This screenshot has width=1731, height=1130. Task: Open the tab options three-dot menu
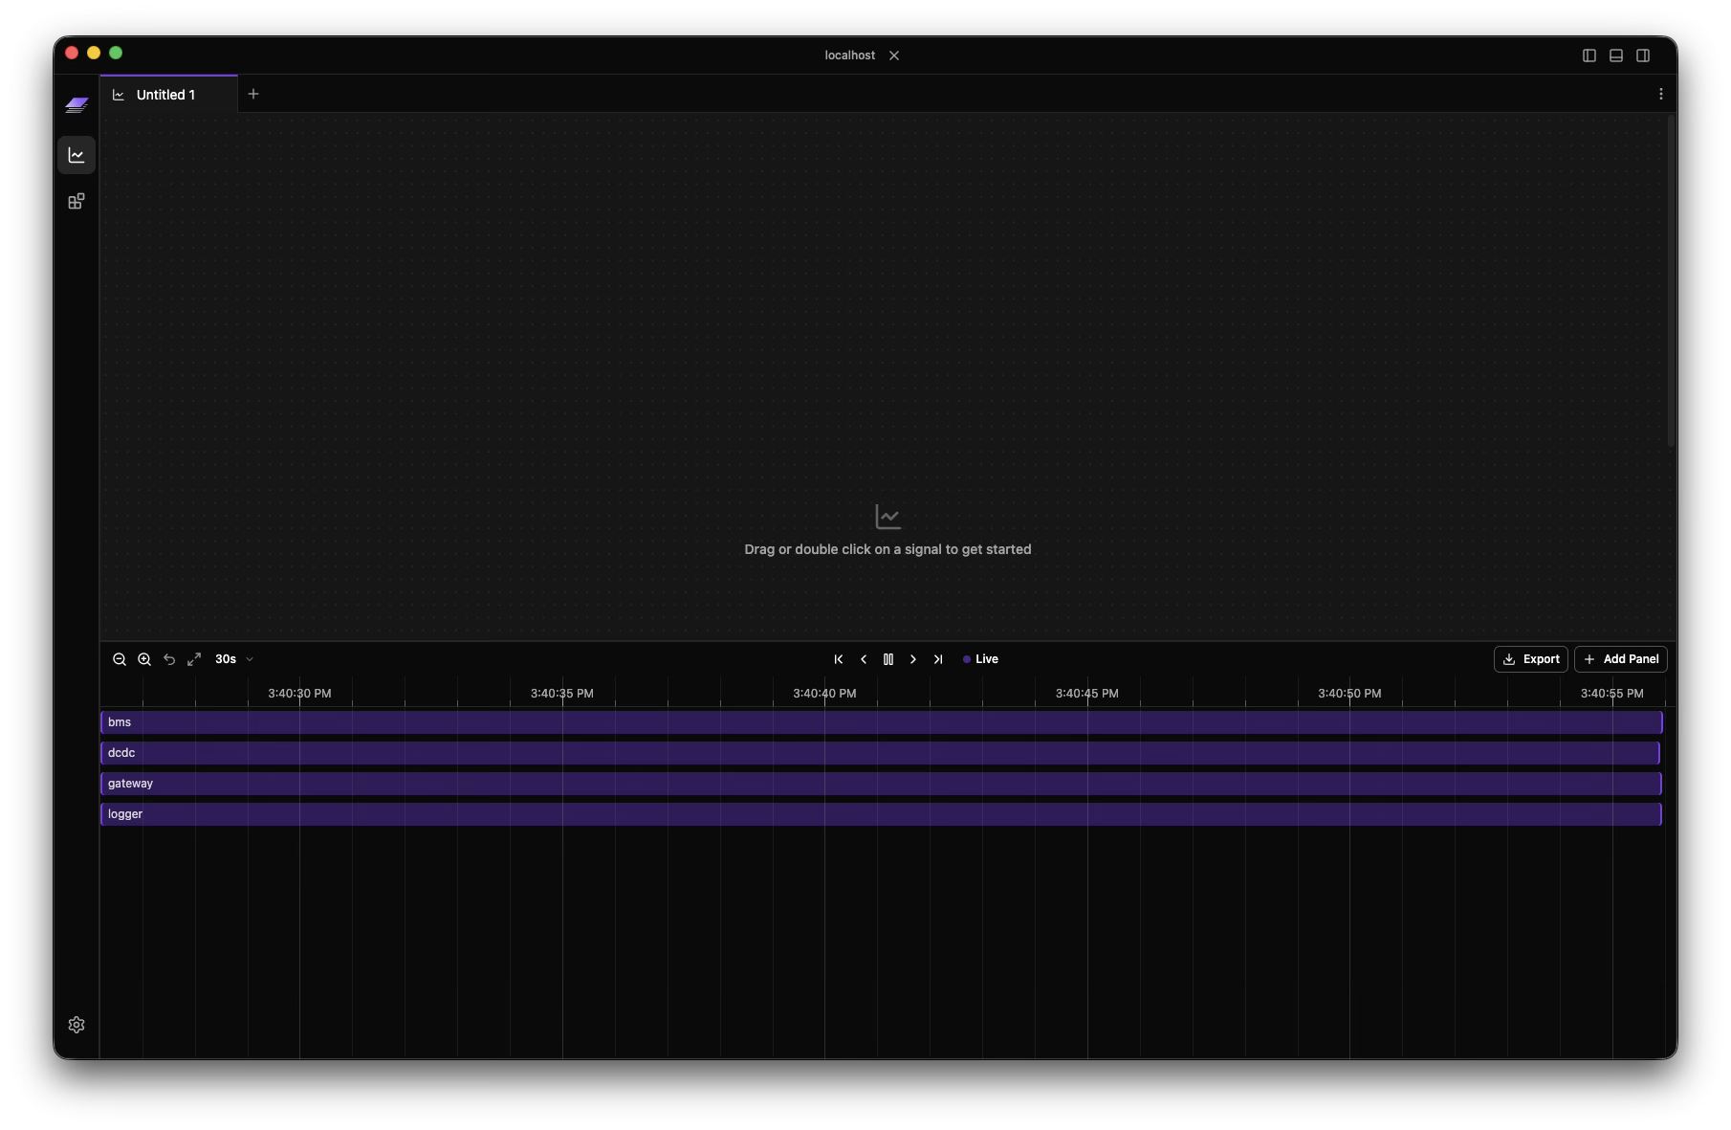click(x=1661, y=94)
